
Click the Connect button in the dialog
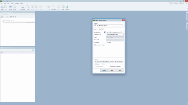pyautogui.click(x=104, y=71)
